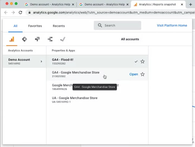The width and height of the screenshot is (195, 147).
Task: Select the Google Analytics product icon
Action: 12,39
